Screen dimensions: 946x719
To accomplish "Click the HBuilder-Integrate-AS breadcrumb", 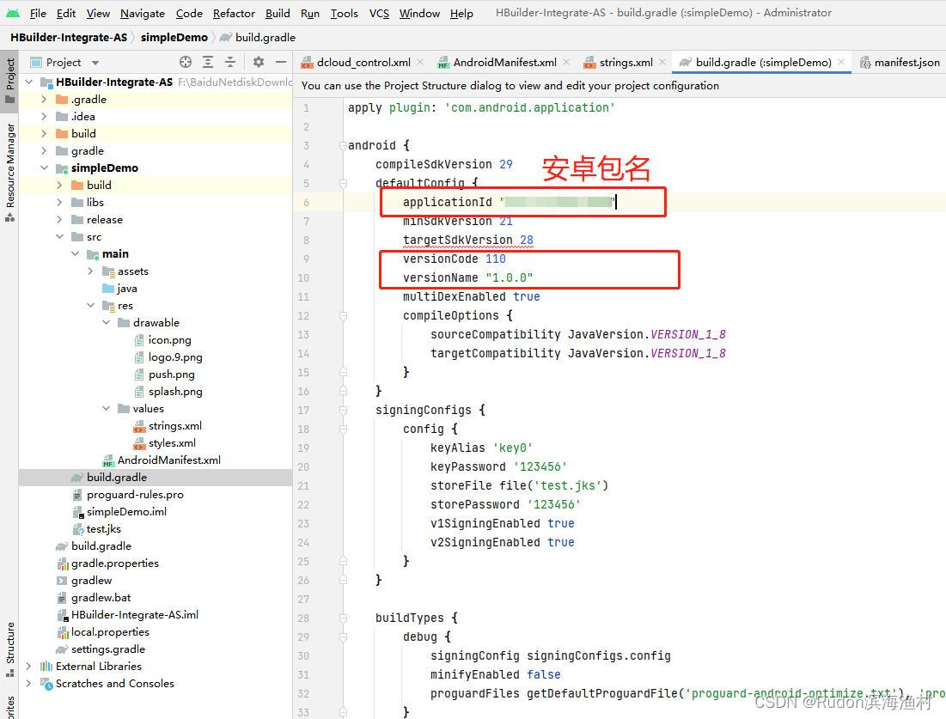I will 69,37.
